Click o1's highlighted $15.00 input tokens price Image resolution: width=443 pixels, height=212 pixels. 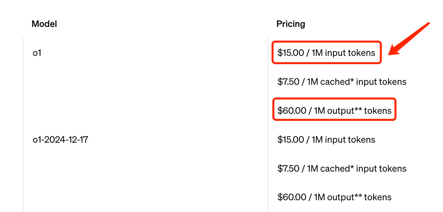coord(326,53)
